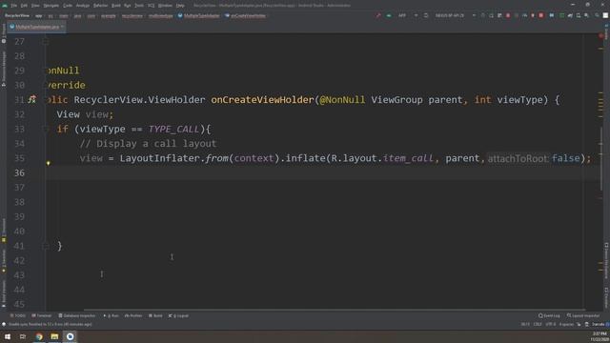Screen dimensions: 610x343
Task: Open the Resource Manager side panel
Action: [4, 69]
